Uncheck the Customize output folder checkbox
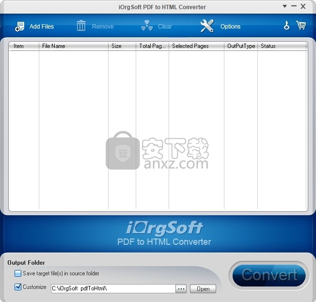The image size is (316, 302). 18,287
